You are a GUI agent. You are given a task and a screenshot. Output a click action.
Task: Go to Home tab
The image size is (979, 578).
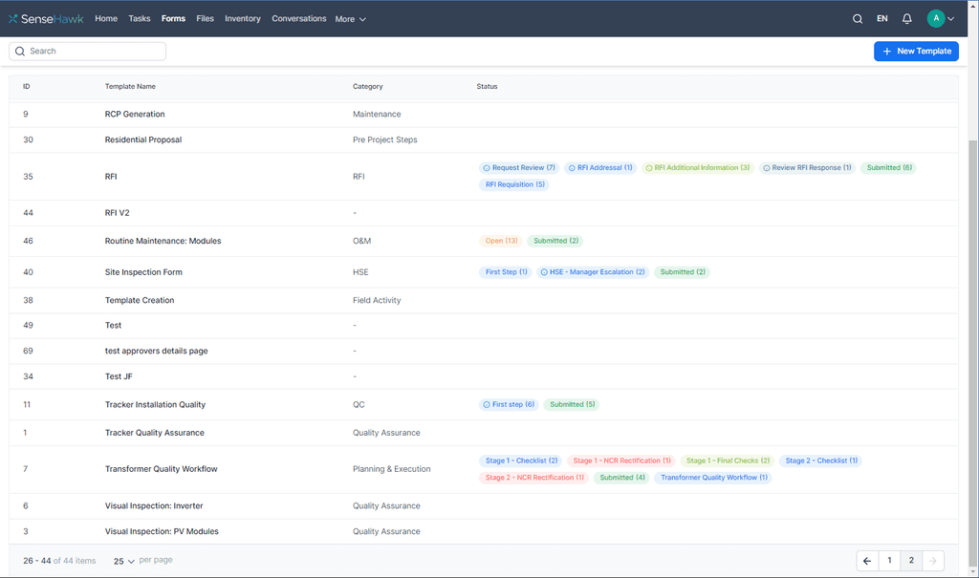pyautogui.click(x=106, y=19)
